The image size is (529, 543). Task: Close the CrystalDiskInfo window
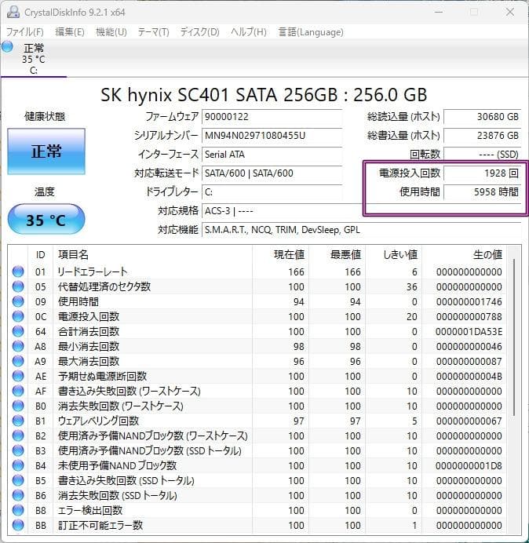tap(510, 12)
